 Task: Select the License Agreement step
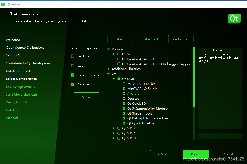(20, 87)
